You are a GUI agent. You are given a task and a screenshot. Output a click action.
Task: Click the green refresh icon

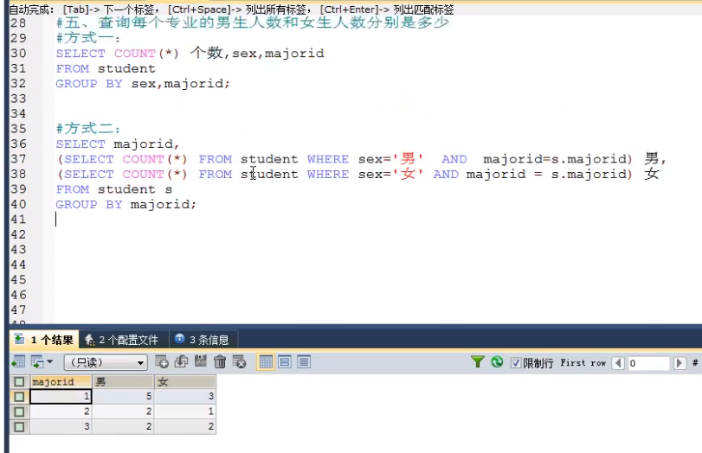pyautogui.click(x=497, y=361)
